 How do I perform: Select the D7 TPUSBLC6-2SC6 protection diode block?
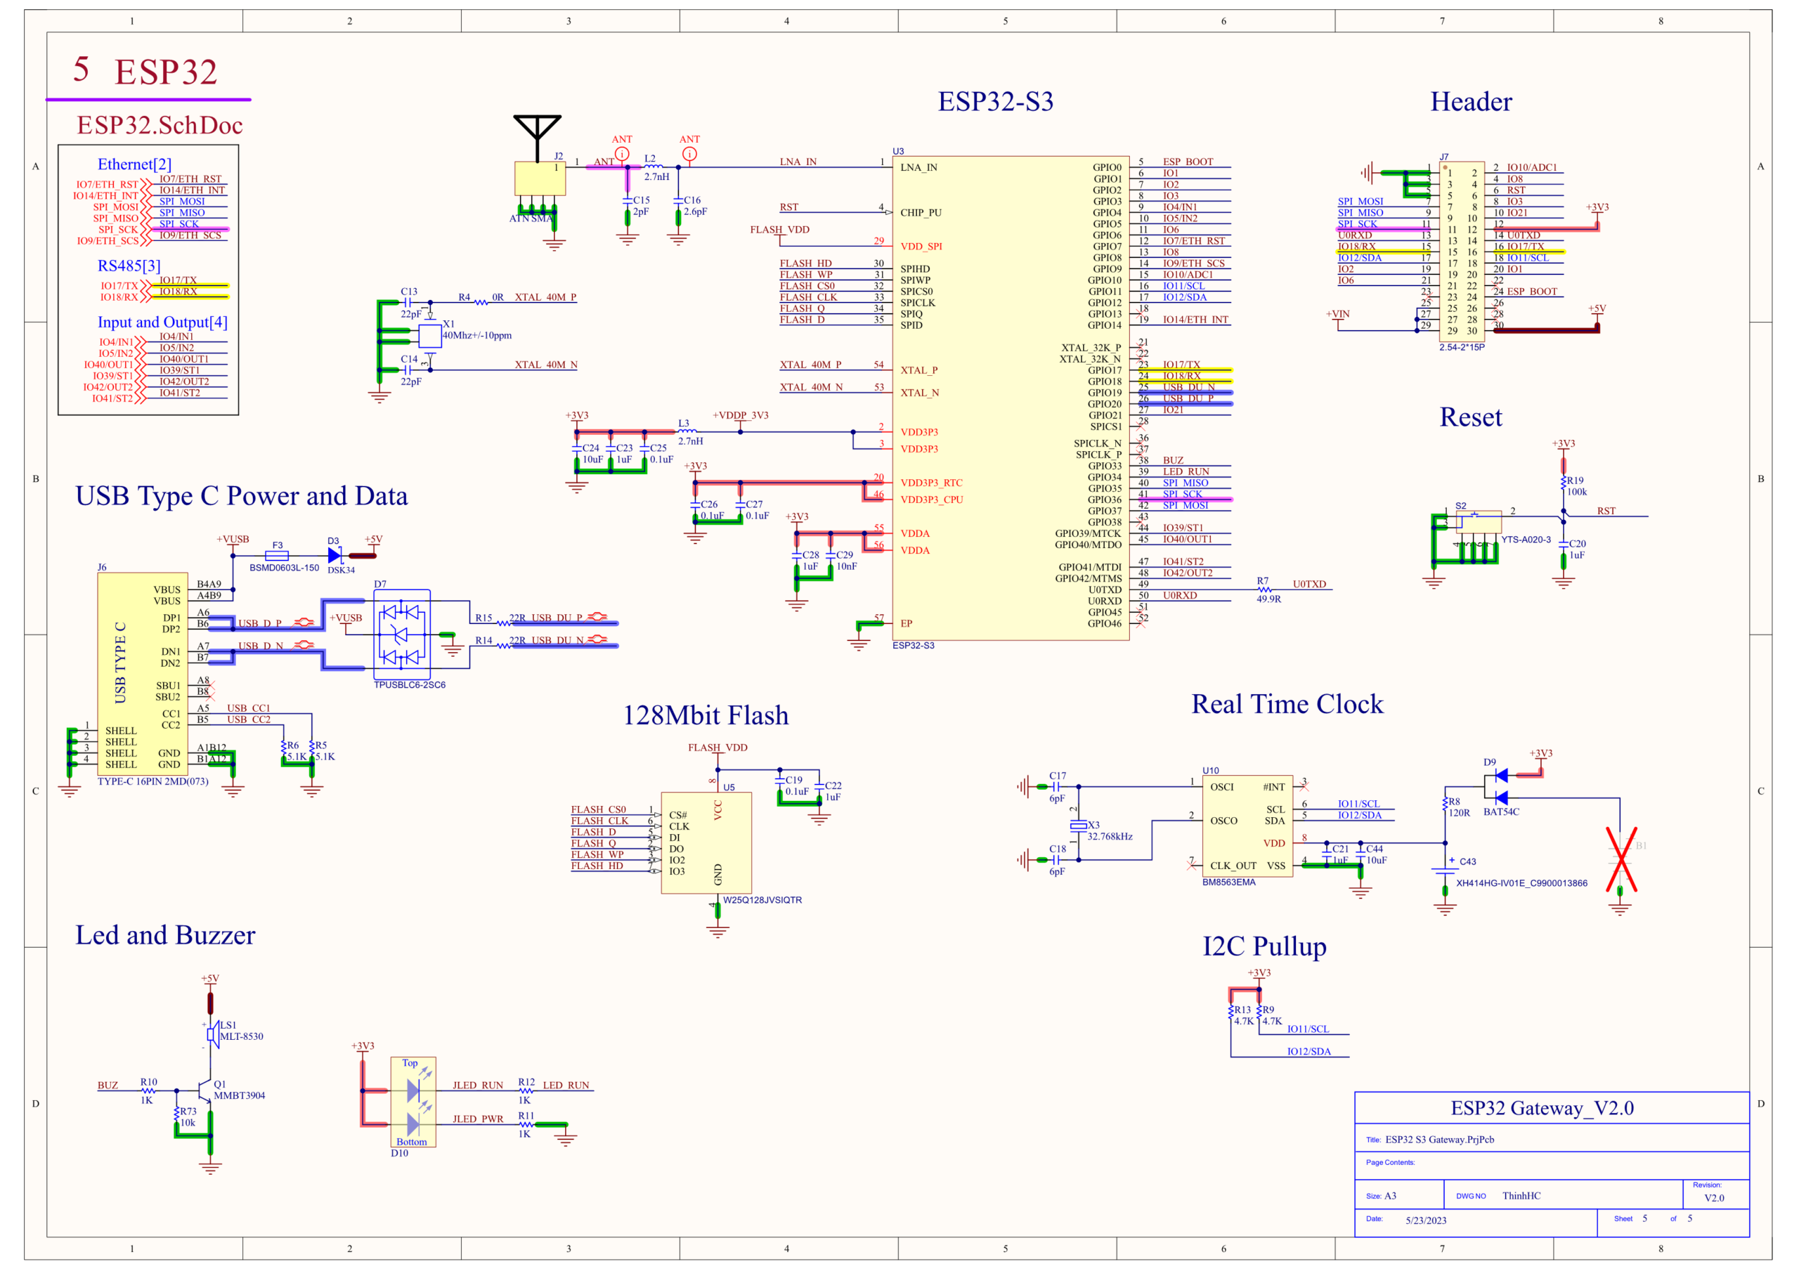click(402, 634)
